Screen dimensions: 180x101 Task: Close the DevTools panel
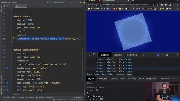(177, 55)
